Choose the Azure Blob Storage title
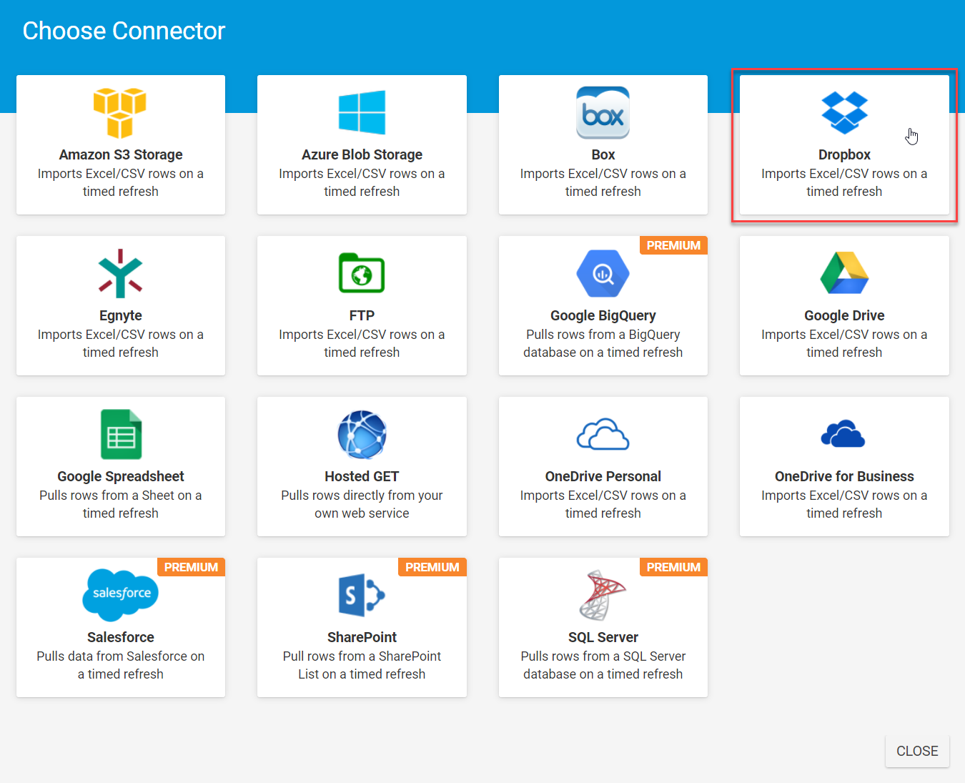The width and height of the screenshot is (965, 783). click(362, 154)
